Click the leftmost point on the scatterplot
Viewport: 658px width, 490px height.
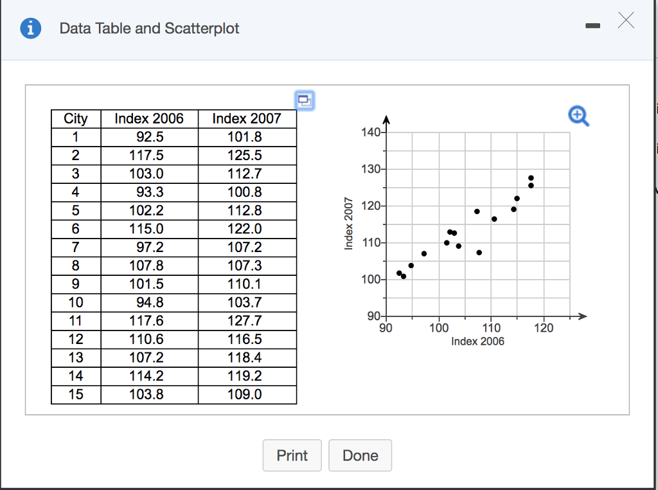point(399,273)
